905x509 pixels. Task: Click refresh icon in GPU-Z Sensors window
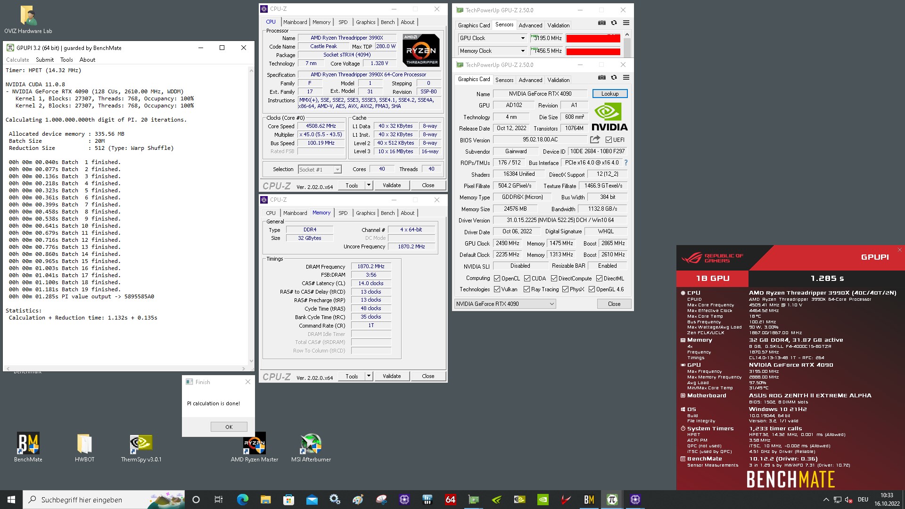(x=614, y=23)
